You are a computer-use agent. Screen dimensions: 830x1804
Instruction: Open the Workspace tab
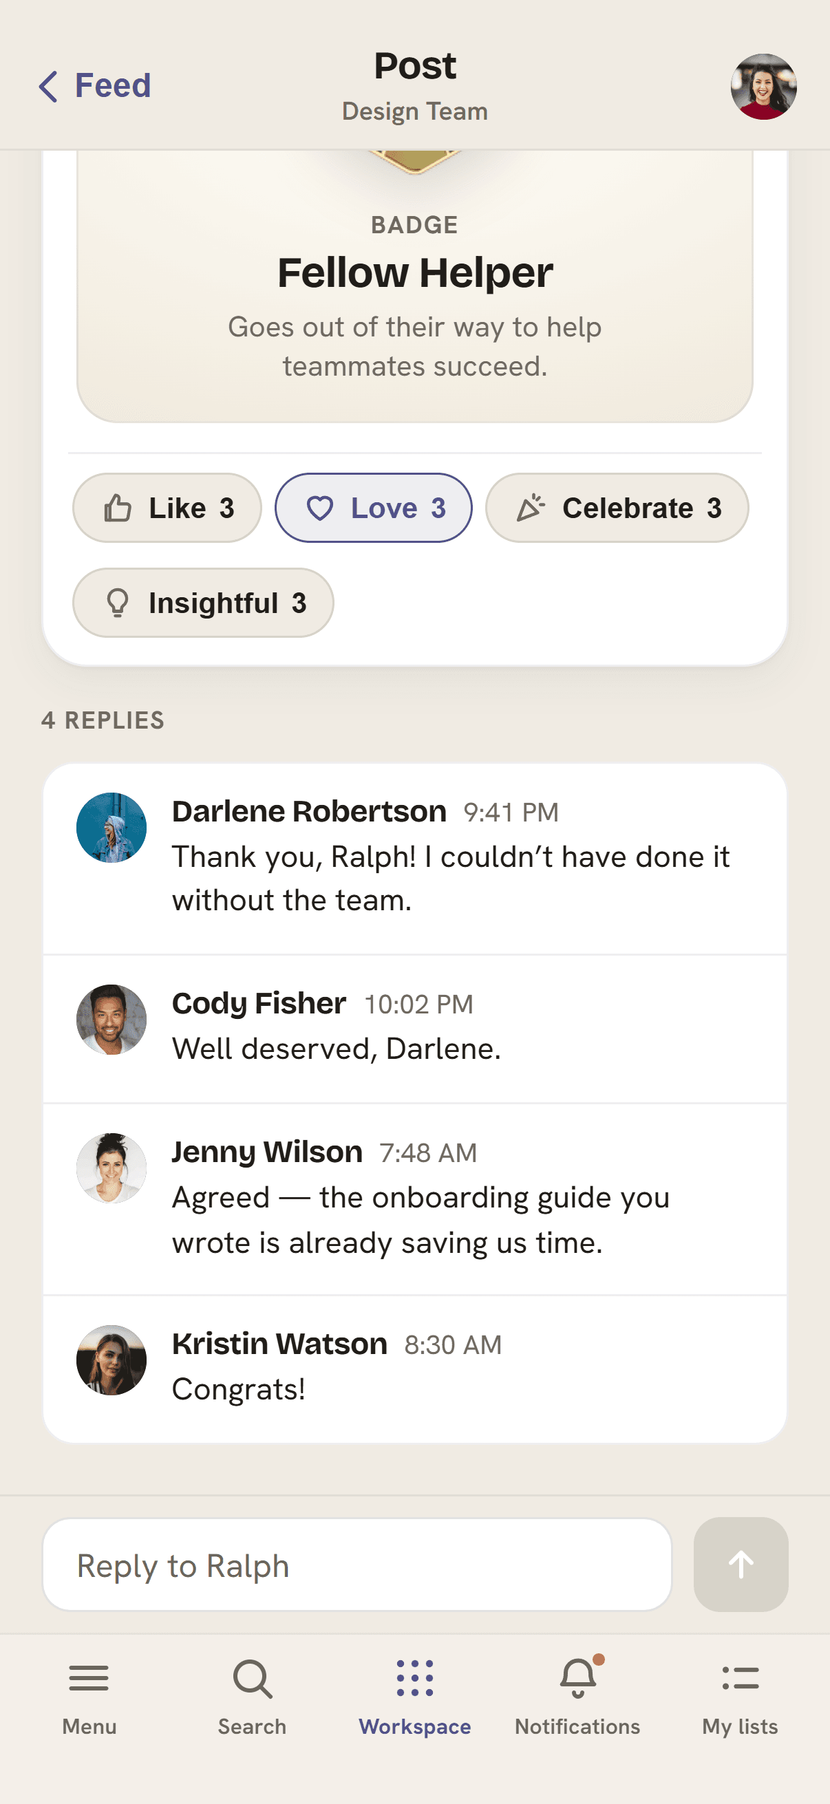click(x=414, y=1697)
